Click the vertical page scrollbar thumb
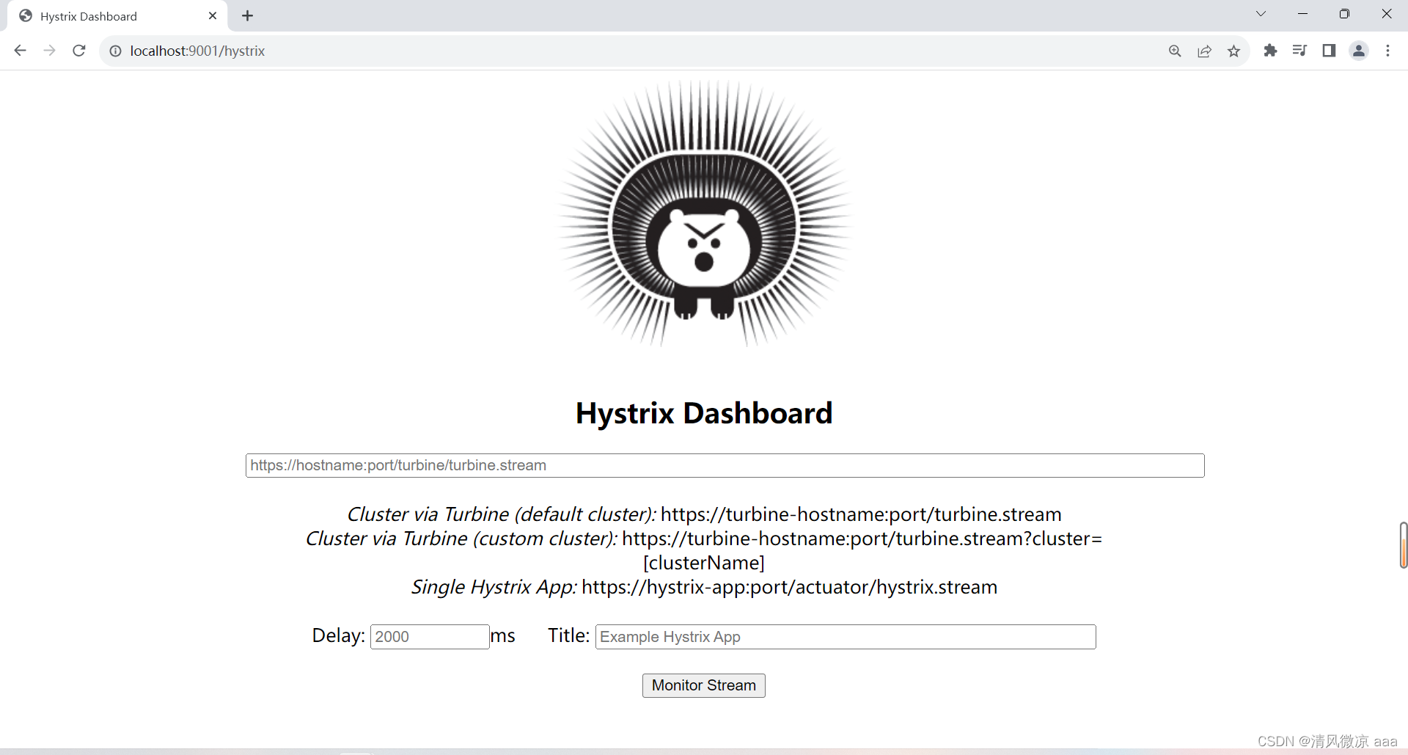 (x=1403, y=545)
